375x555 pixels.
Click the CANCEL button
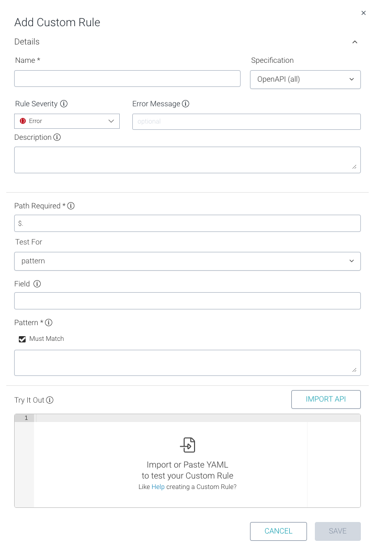coord(278,531)
